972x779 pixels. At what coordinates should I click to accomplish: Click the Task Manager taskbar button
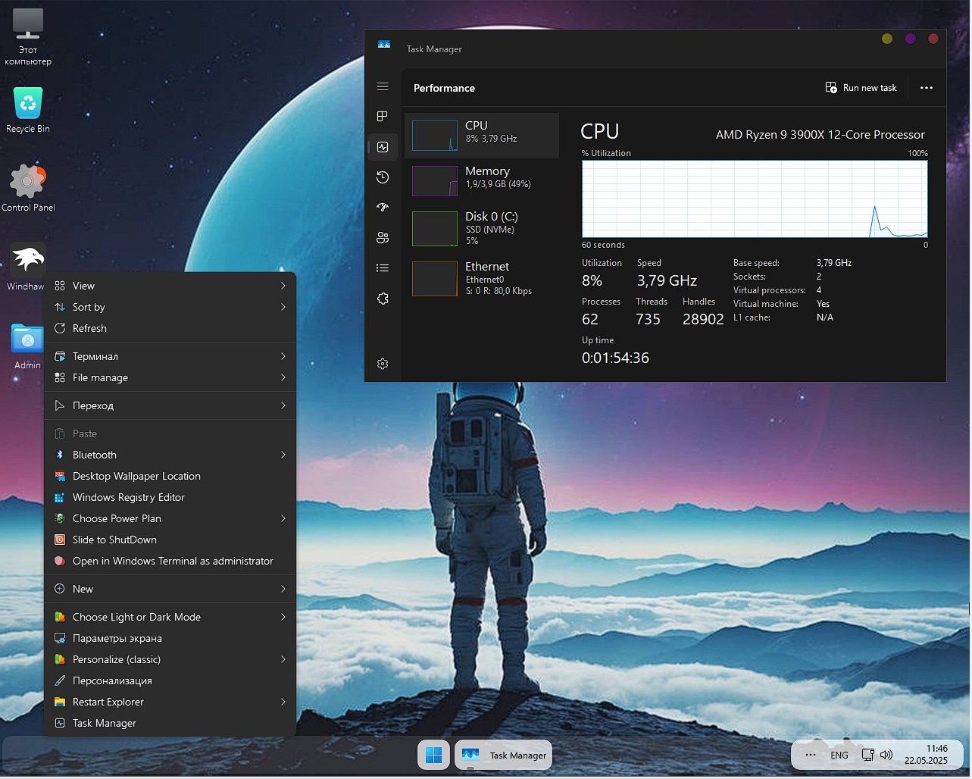(504, 755)
